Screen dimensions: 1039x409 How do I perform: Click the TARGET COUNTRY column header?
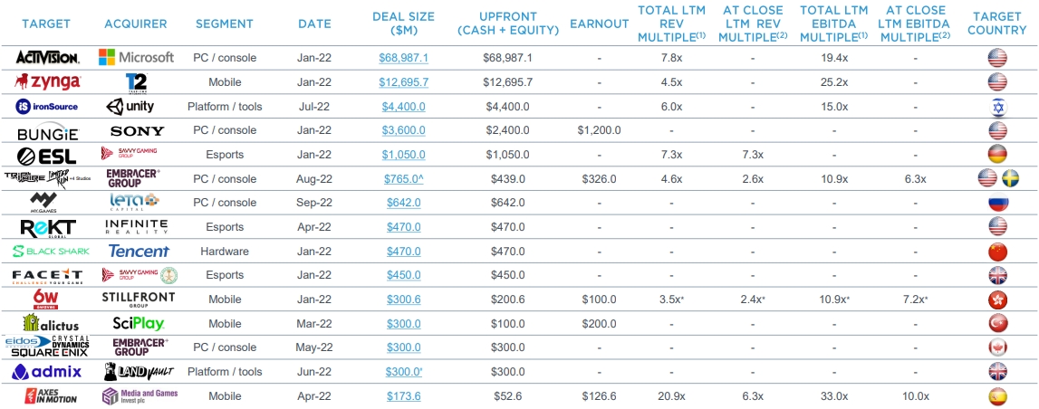click(998, 24)
